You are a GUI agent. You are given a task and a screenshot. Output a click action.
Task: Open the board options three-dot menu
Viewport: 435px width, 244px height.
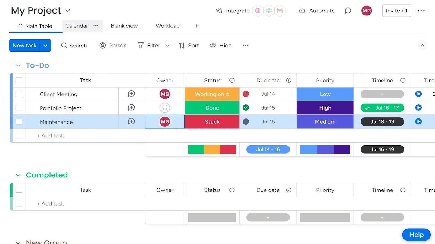pos(421,11)
